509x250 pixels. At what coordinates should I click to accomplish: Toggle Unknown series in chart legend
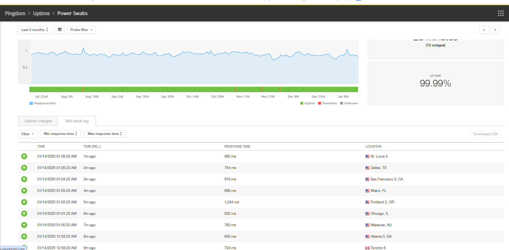349,103
